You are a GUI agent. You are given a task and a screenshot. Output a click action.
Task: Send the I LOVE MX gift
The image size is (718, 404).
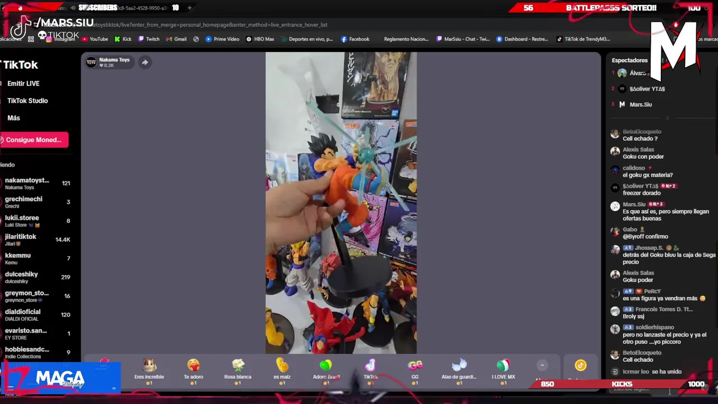coord(503,371)
